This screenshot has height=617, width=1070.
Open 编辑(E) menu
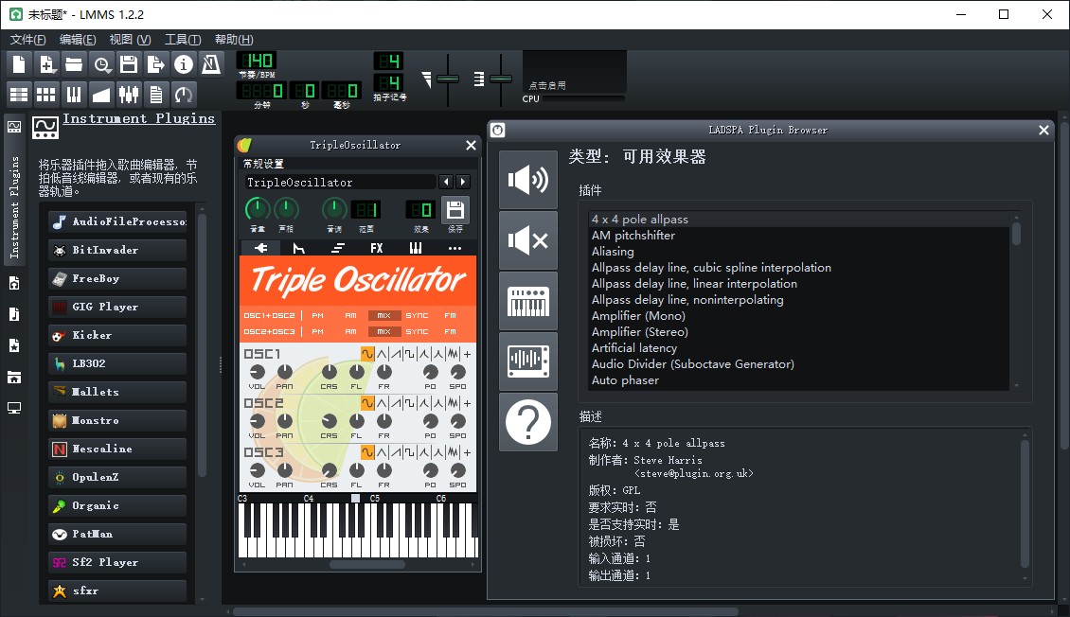click(x=78, y=40)
